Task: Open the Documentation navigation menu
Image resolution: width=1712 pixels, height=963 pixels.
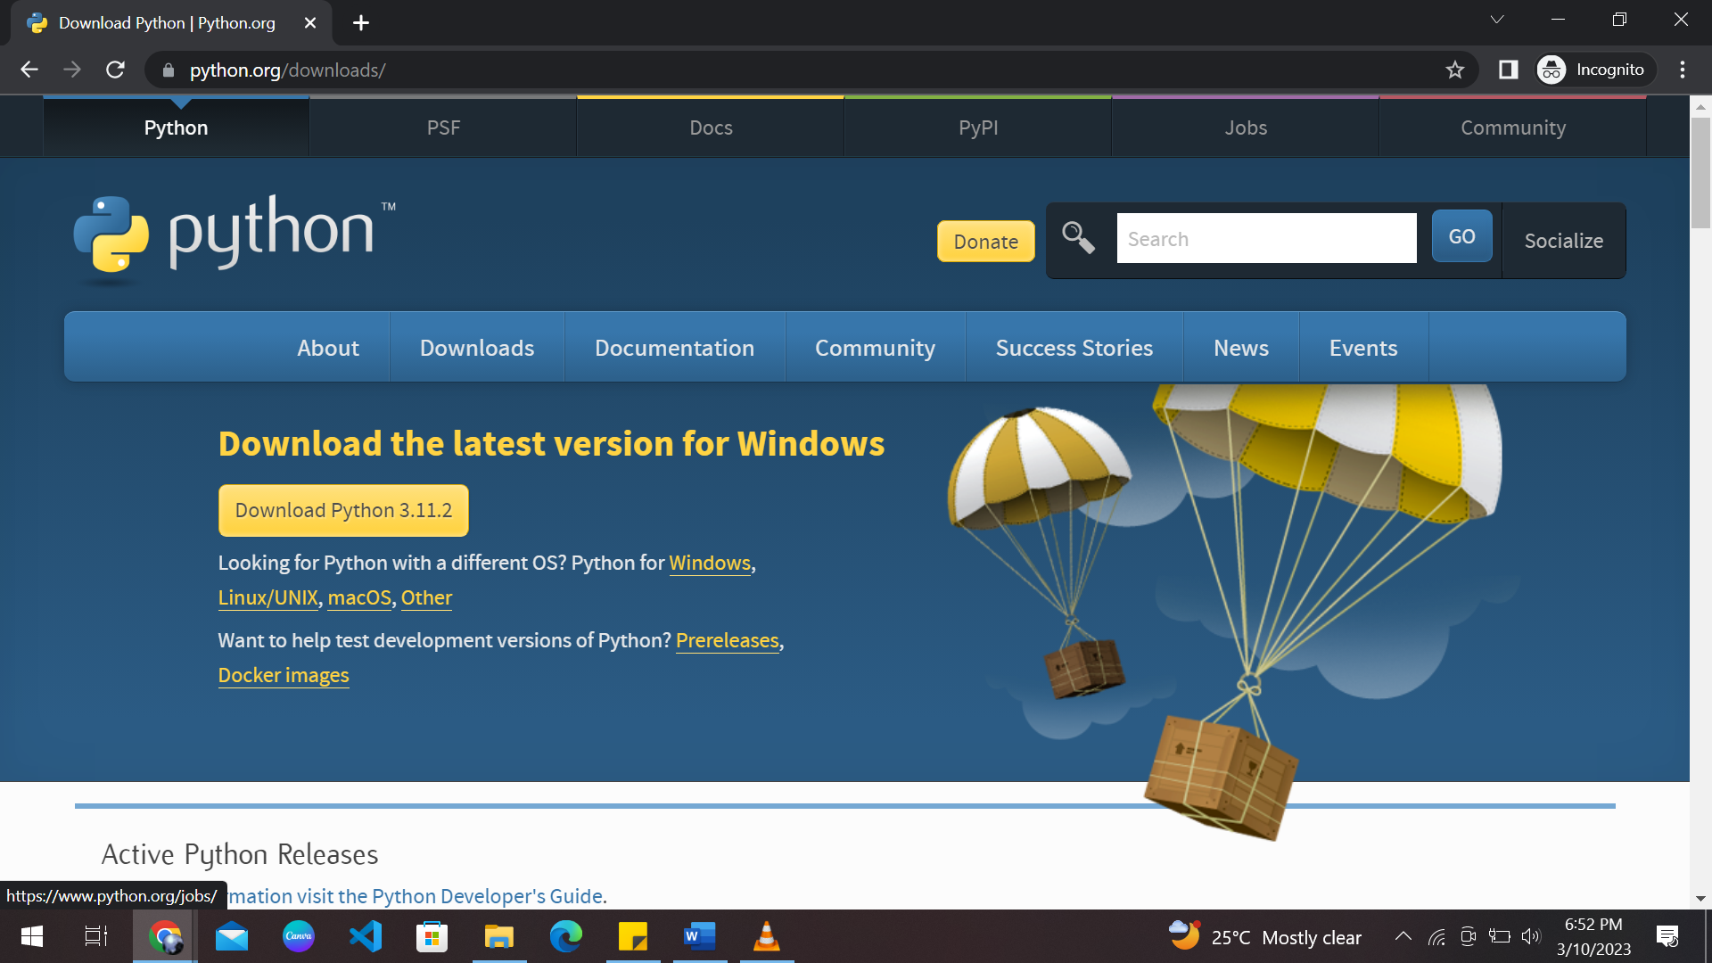Action: (674, 348)
